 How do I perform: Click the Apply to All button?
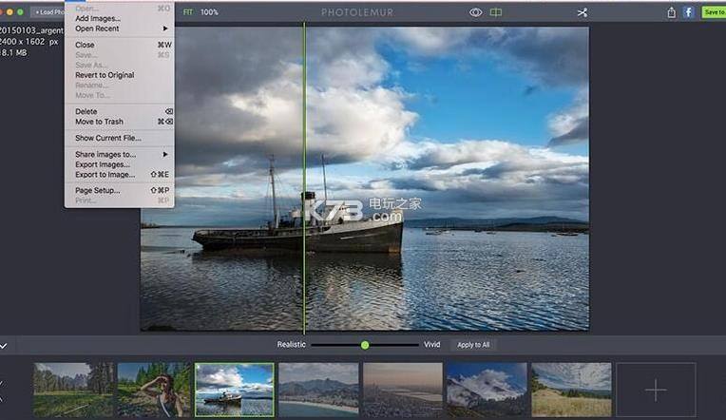coord(473,345)
